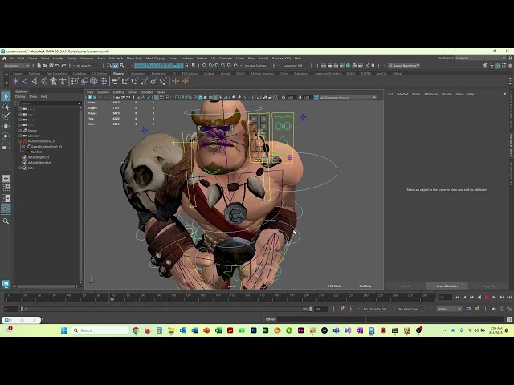Toggle Auto Keyframe icon next to No Character Set
The width and height of the screenshot is (514, 385).
[343, 309]
